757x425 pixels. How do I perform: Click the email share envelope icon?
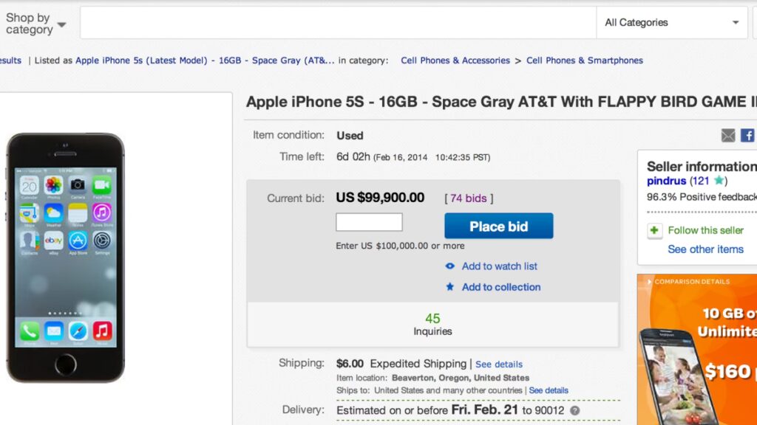coord(728,136)
